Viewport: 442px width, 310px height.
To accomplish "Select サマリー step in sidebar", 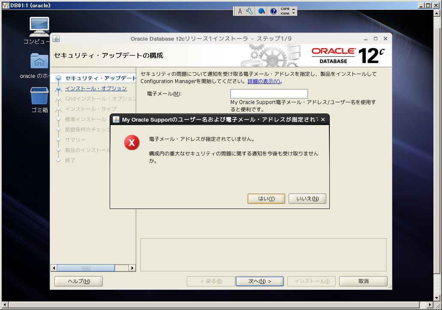I will point(75,140).
